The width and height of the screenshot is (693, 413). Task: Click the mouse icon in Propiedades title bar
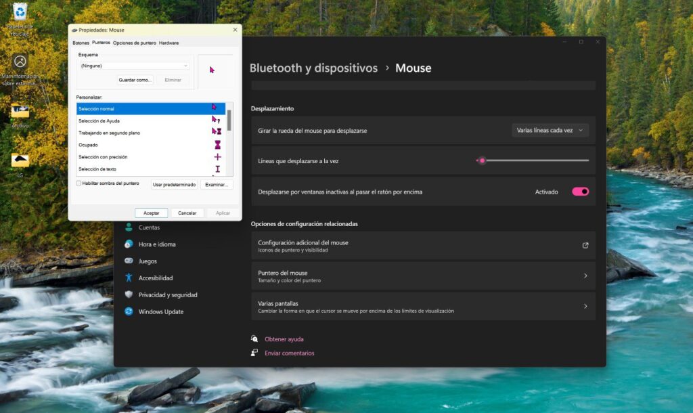click(x=74, y=30)
